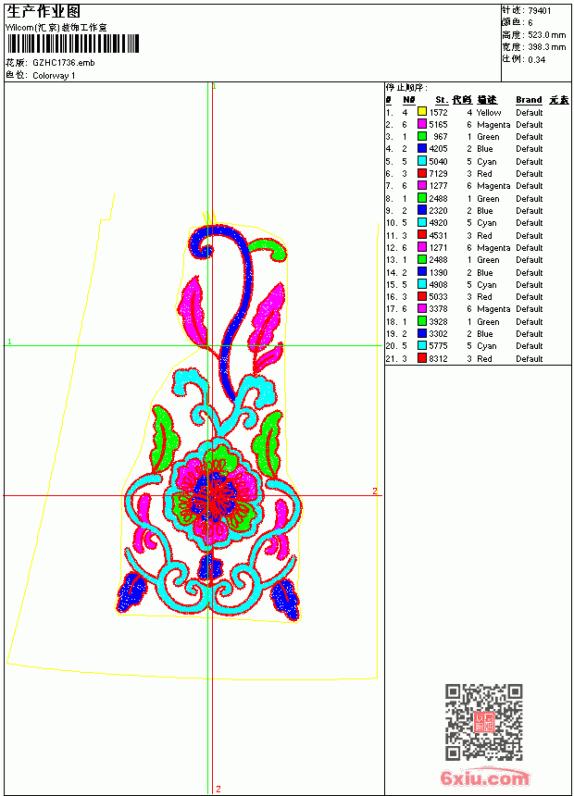Click the green leaf beside the top curl

click(268, 249)
